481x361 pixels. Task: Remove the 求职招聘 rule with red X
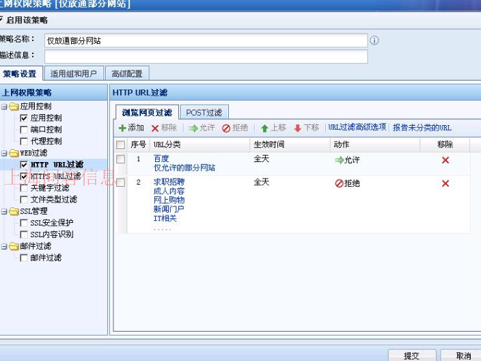(445, 183)
